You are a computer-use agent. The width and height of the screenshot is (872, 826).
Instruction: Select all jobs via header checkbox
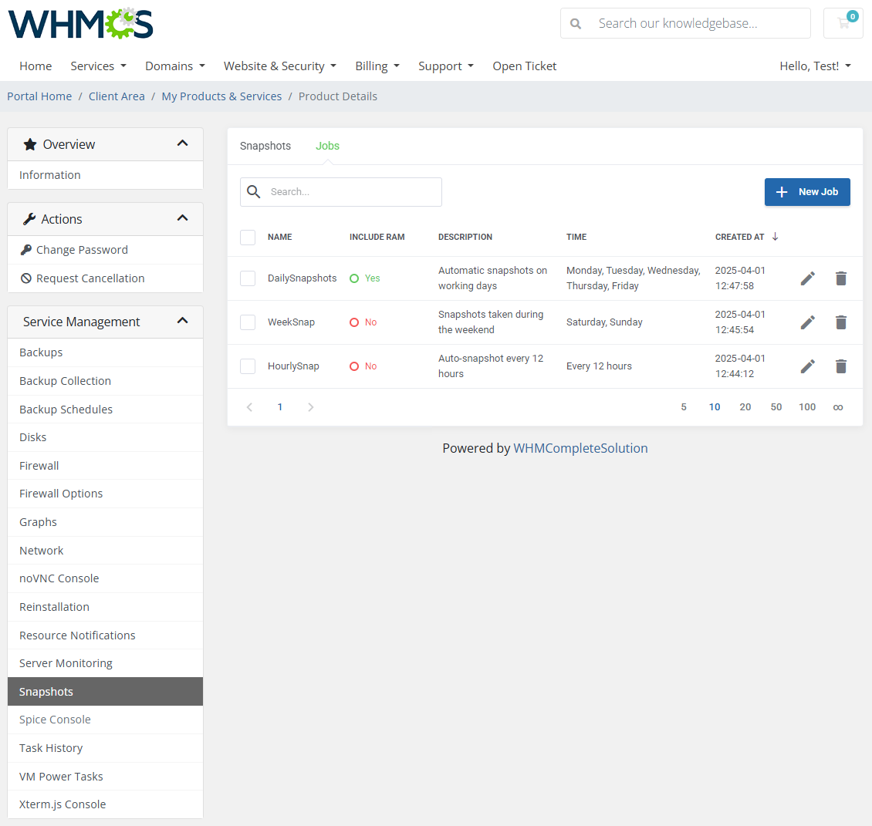point(248,237)
